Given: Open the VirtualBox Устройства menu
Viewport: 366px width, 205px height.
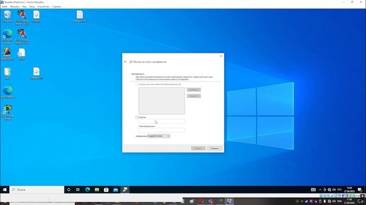Looking at the screenshot, I should (43, 6).
